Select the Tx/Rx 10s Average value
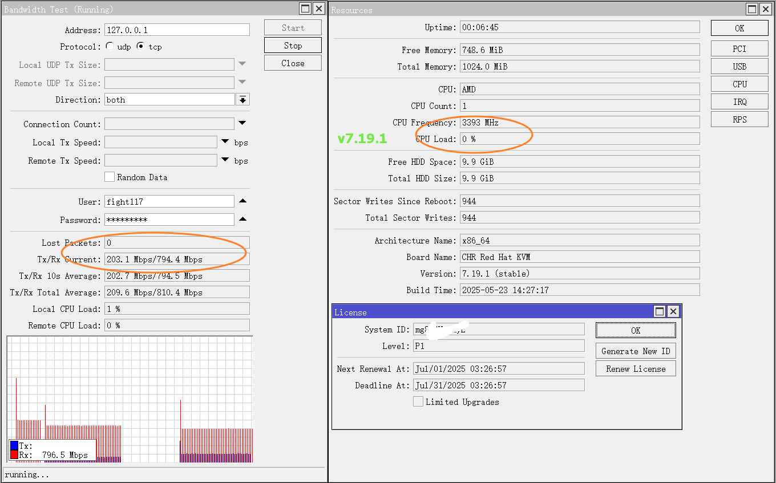 [177, 275]
